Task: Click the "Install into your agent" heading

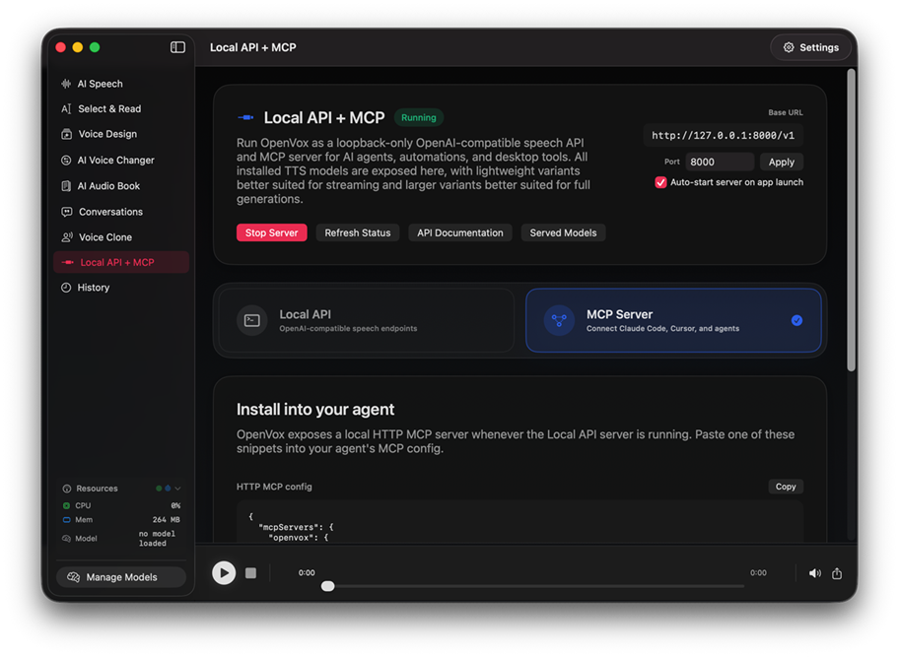Action: [315, 410]
